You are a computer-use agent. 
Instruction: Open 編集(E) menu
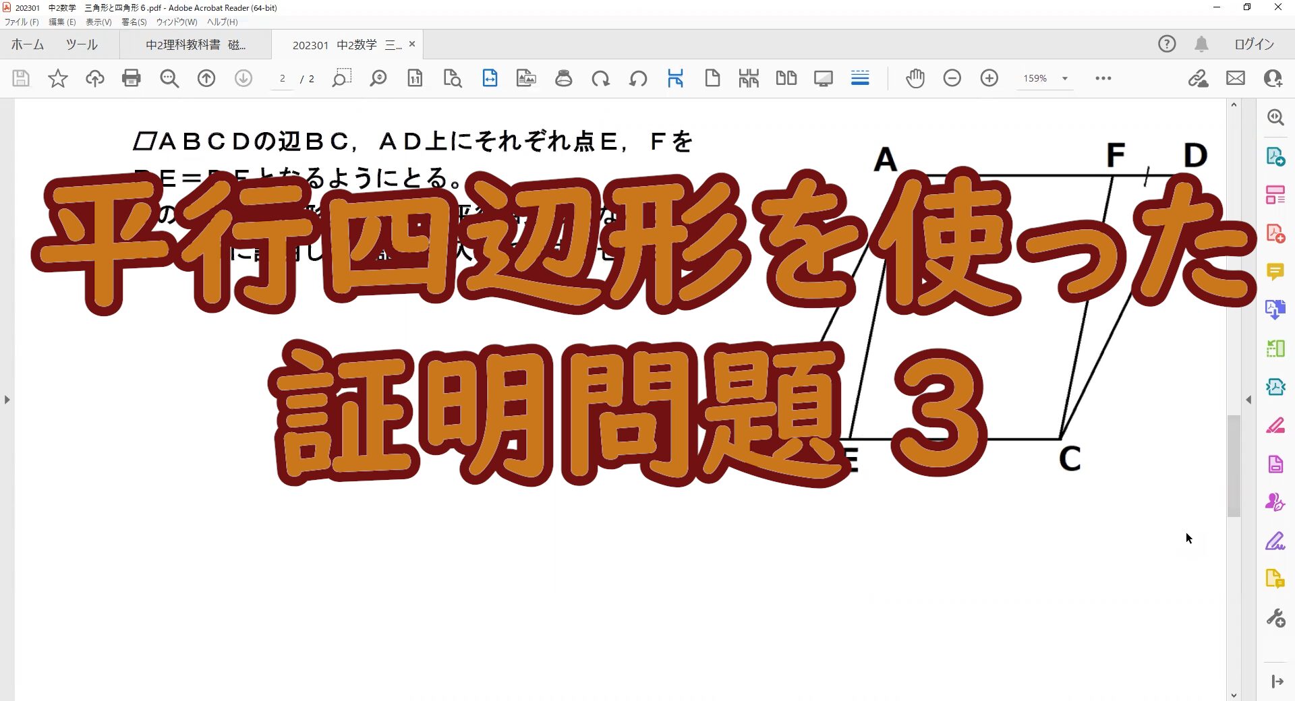62,22
